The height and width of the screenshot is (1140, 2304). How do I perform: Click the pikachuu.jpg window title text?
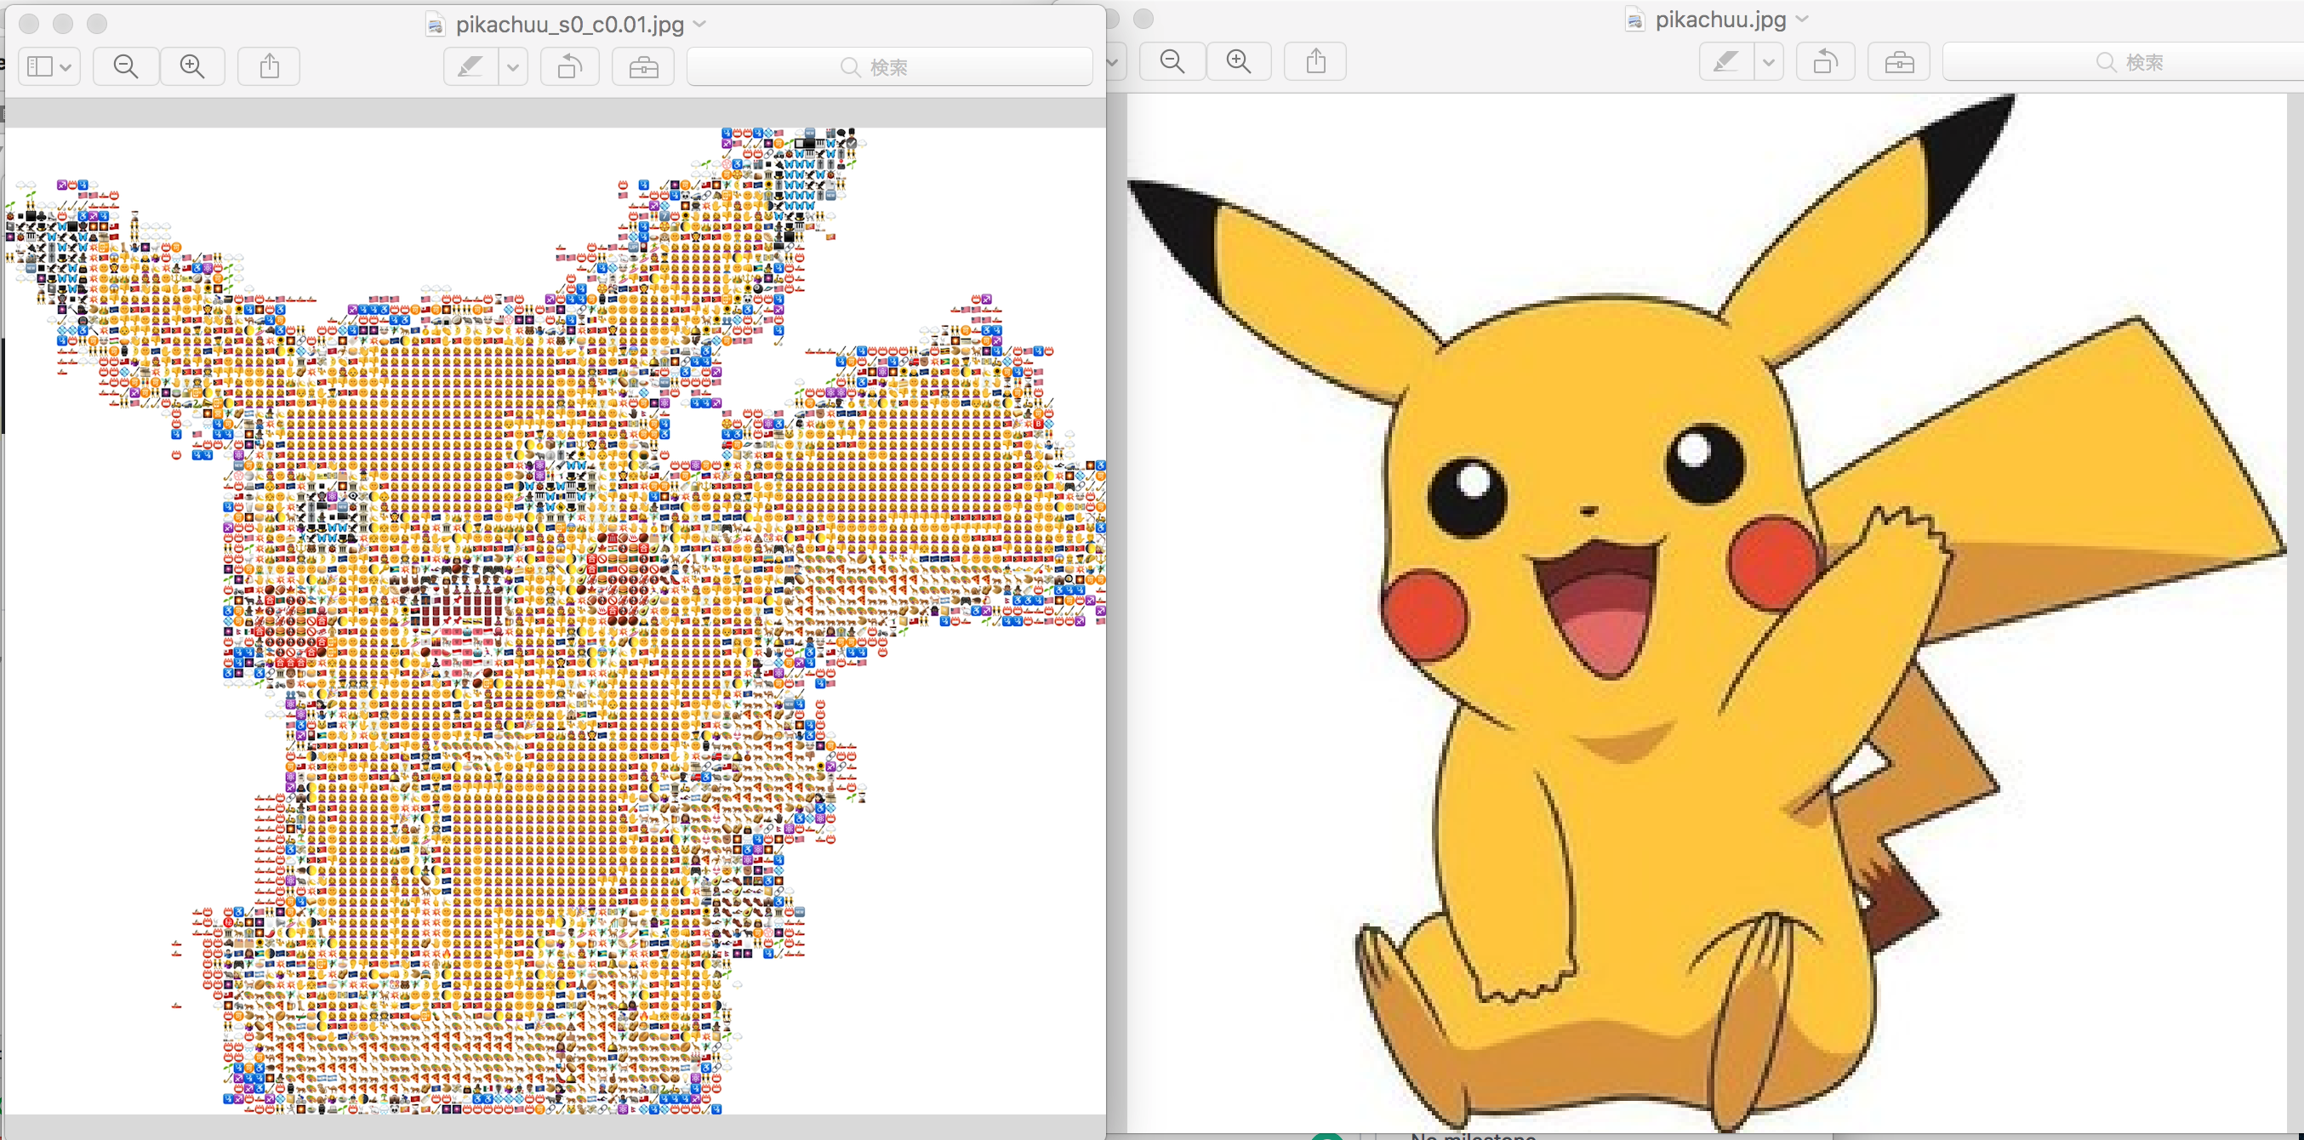1721,20
